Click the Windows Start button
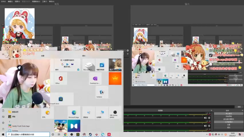Screen dimensions: 244x137 3,134
